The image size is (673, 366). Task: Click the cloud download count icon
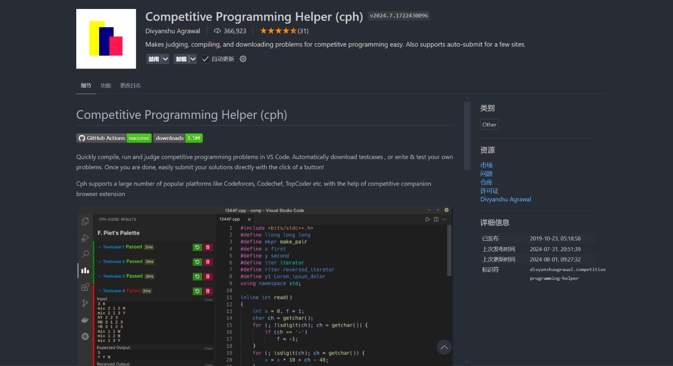point(217,31)
